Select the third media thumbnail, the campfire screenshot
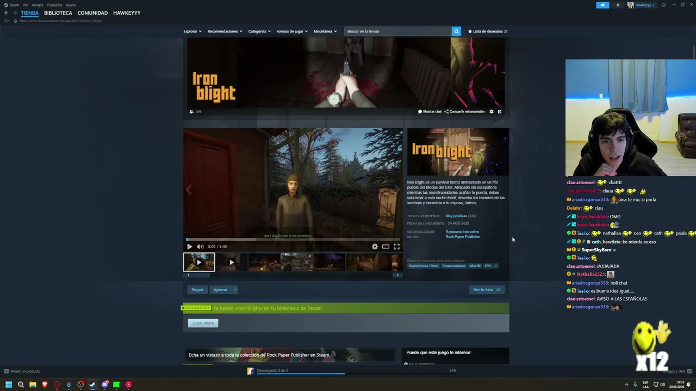The height and width of the screenshot is (391, 696). coord(264,262)
